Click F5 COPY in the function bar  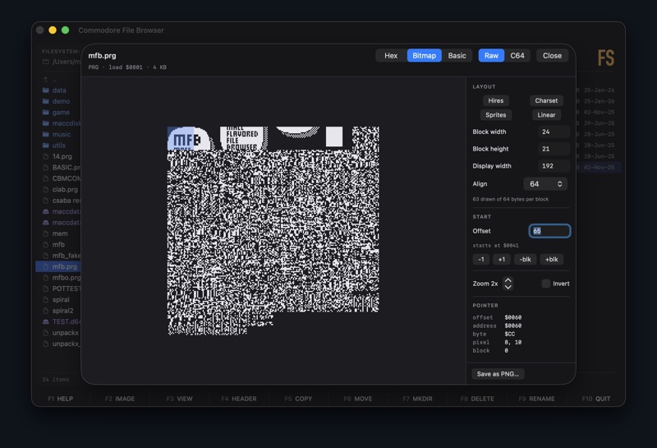click(x=298, y=399)
